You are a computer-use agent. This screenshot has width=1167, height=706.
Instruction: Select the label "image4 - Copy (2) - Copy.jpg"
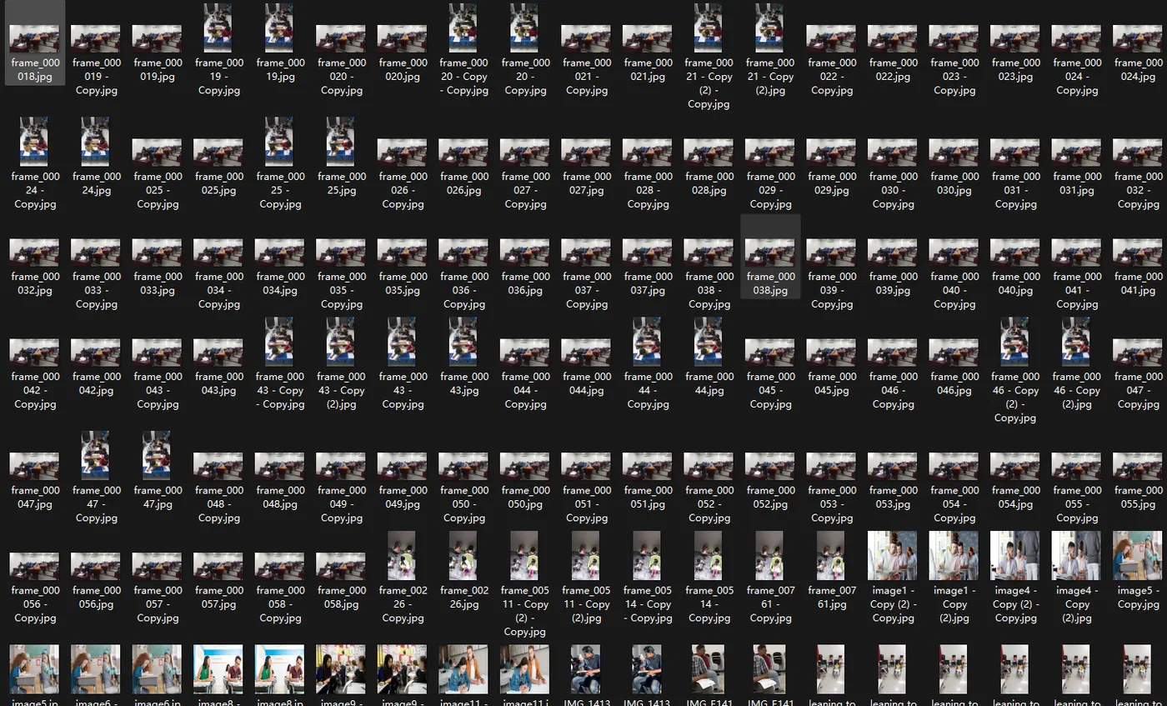1015,604
